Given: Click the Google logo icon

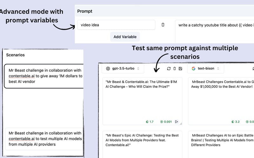Looking at the screenshot, I should (x=193, y=69).
